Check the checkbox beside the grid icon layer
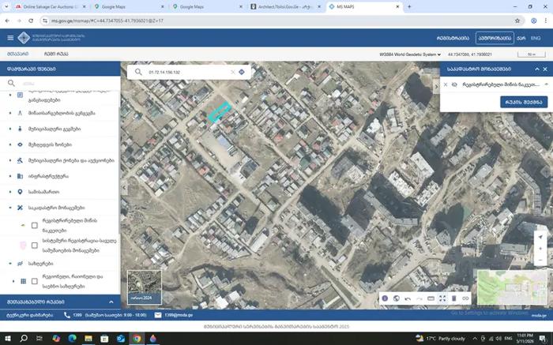Viewport: 553px width, 345px height. click(35, 281)
